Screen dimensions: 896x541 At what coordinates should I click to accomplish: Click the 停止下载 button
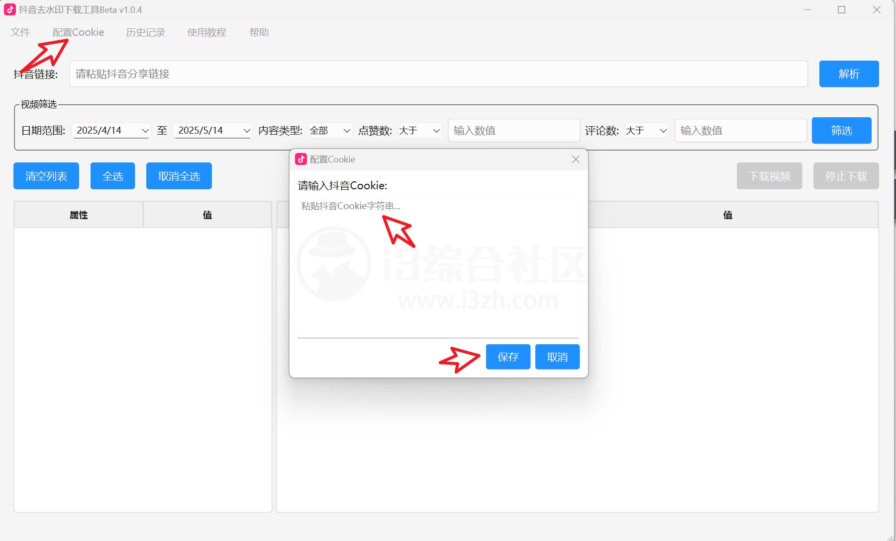(845, 175)
